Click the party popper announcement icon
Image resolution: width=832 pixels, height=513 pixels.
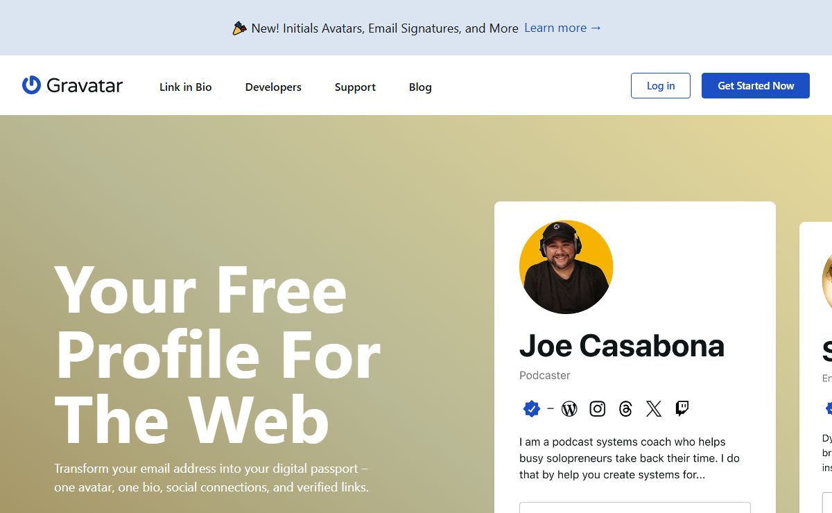(x=239, y=28)
